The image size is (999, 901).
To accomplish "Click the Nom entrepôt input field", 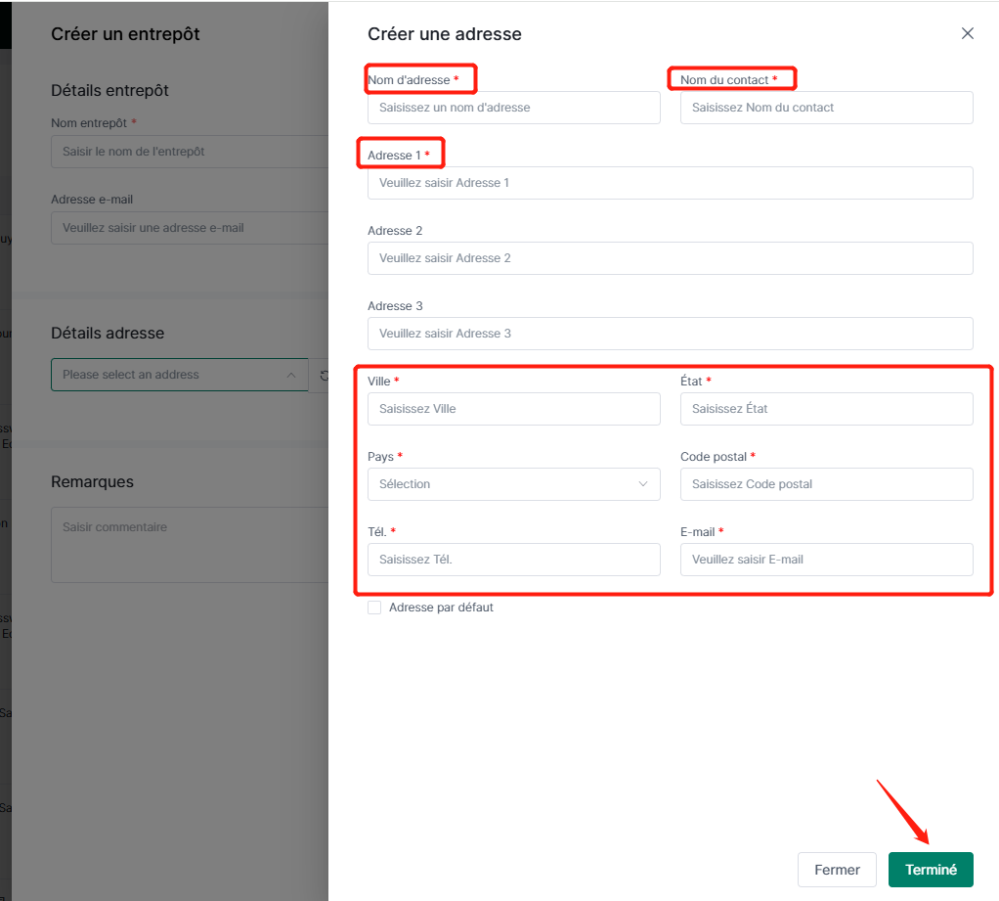I will point(186,152).
